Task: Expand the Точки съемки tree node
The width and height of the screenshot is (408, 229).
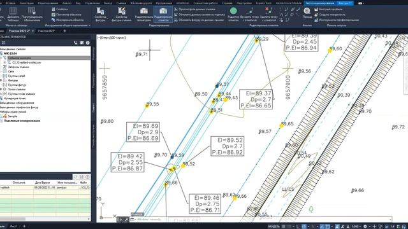Action: point(1,89)
